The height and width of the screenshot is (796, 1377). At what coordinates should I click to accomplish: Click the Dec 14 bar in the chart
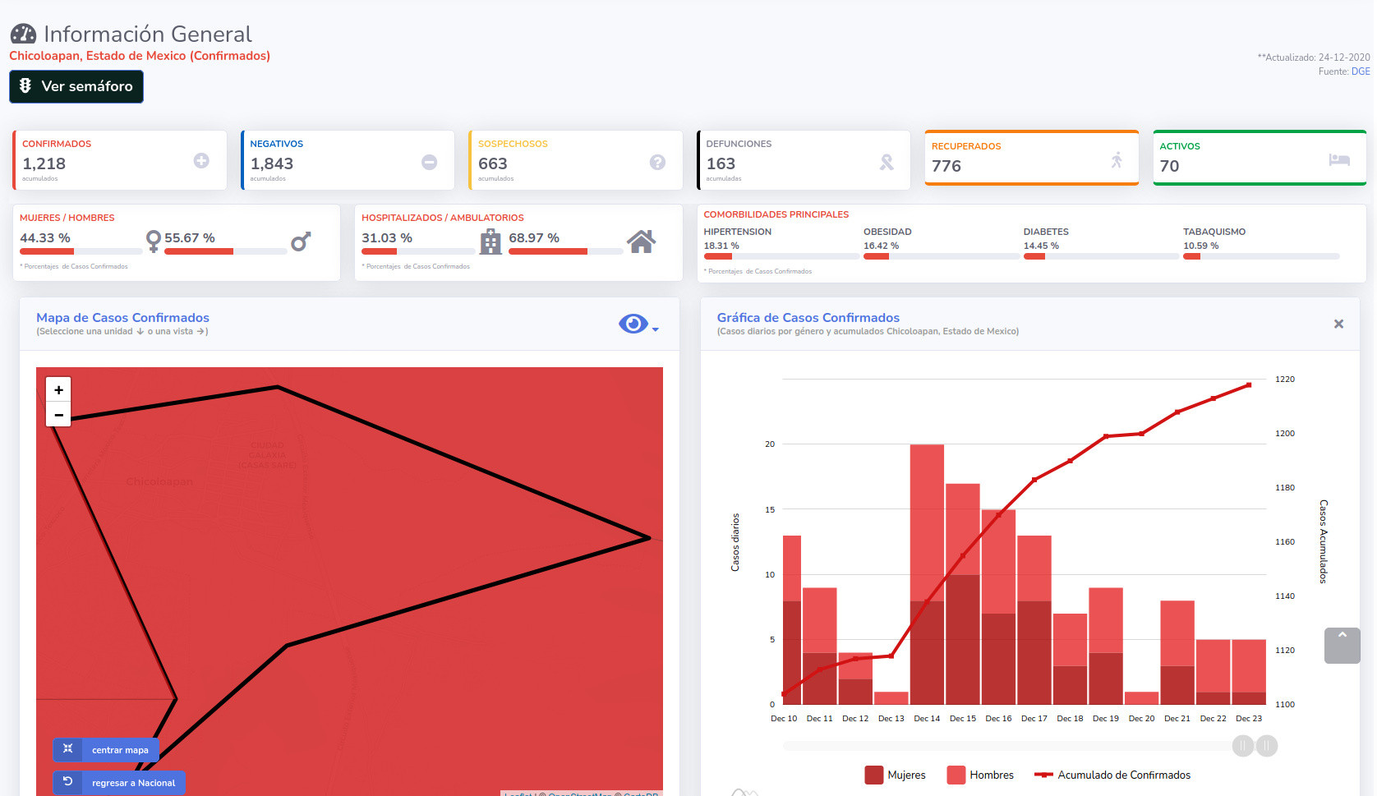tap(927, 574)
